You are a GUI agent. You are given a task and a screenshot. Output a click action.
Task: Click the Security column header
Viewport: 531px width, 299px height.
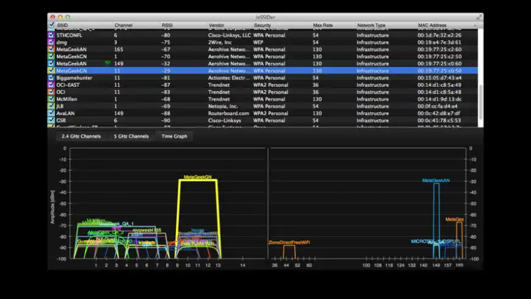[x=264, y=25]
